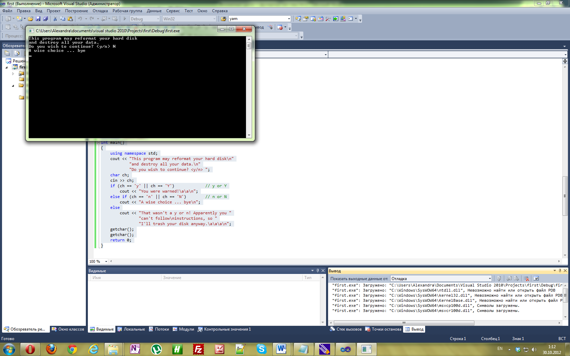Pin the Autos (Видимые) panel

tap(318, 271)
